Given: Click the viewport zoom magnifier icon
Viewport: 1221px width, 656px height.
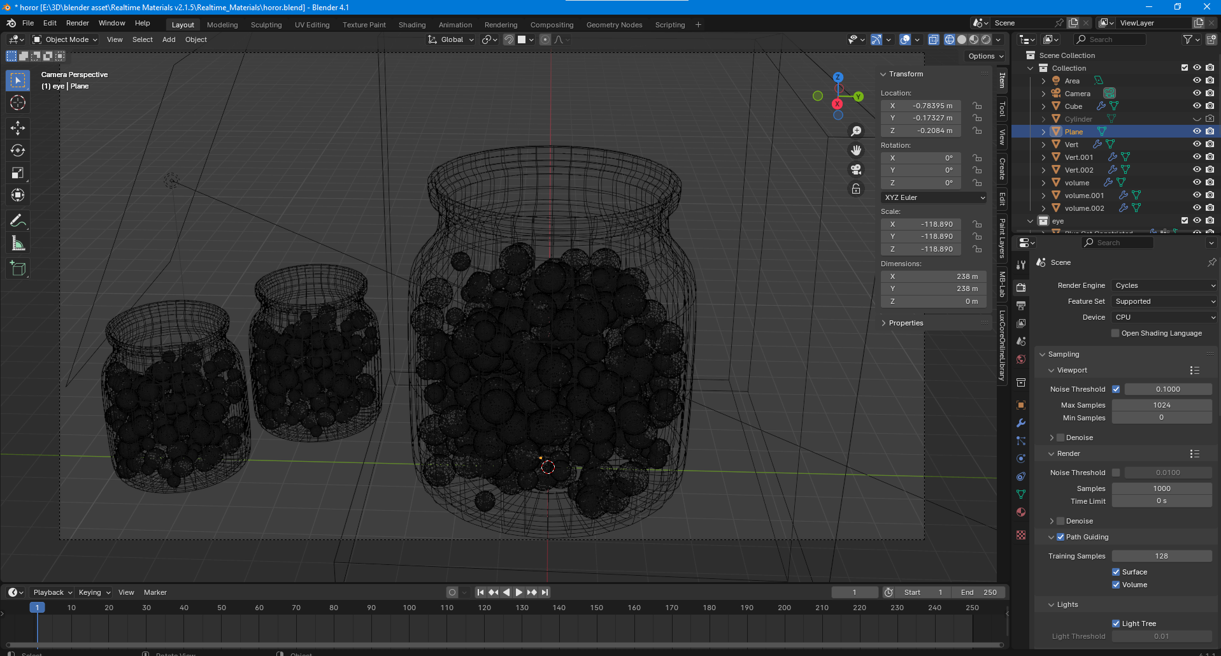Looking at the screenshot, I should click(856, 131).
